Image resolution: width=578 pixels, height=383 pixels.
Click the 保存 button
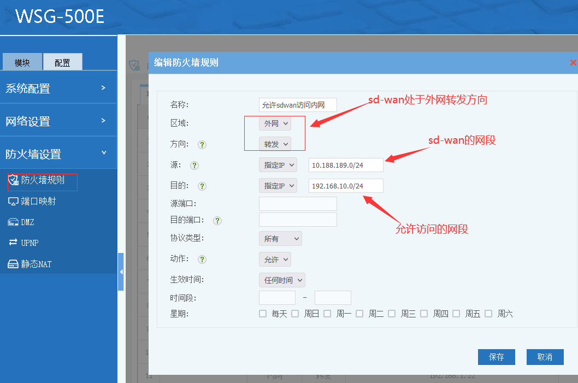[496, 357]
